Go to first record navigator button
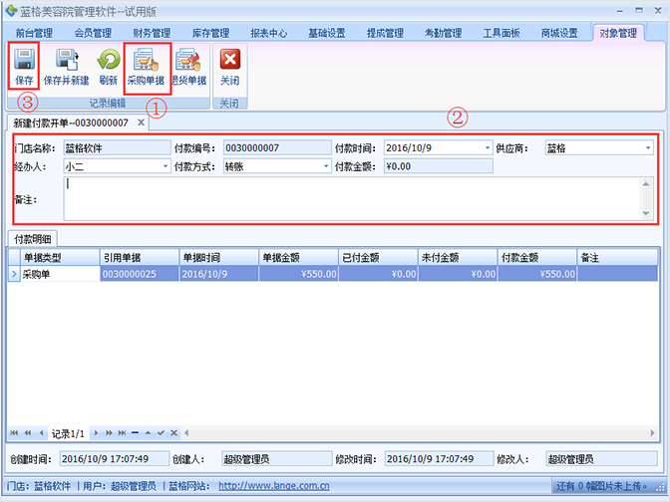 (x=14, y=433)
